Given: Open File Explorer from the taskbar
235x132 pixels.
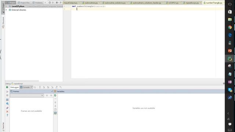Looking at the screenshot, I should point(230,19).
